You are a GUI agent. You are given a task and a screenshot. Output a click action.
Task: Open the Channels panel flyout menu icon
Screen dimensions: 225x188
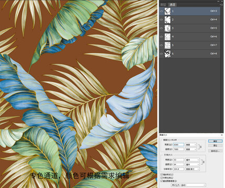[222, 5]
